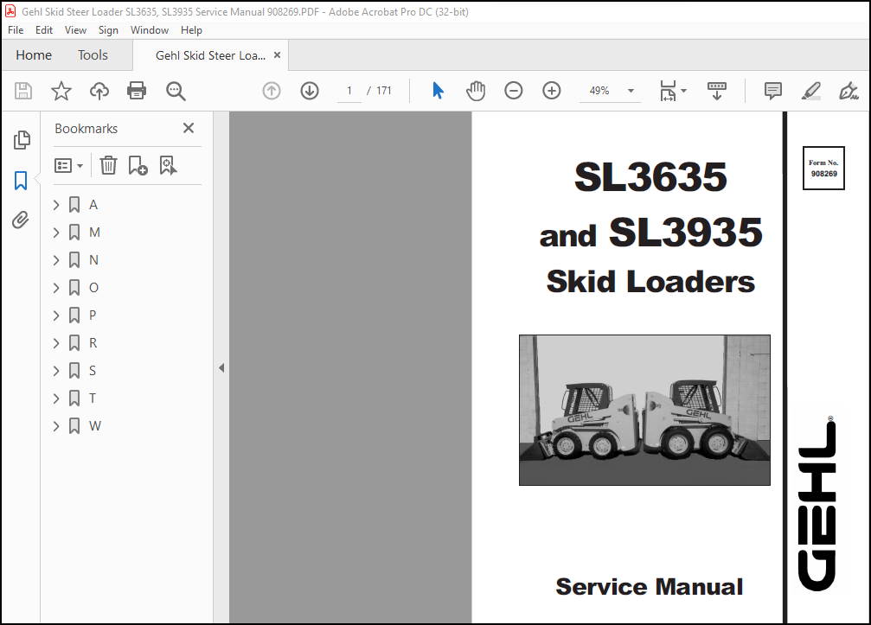871x625 pixels.
Task: Close the Bookmarks panel
Action: tap(189, 128)
